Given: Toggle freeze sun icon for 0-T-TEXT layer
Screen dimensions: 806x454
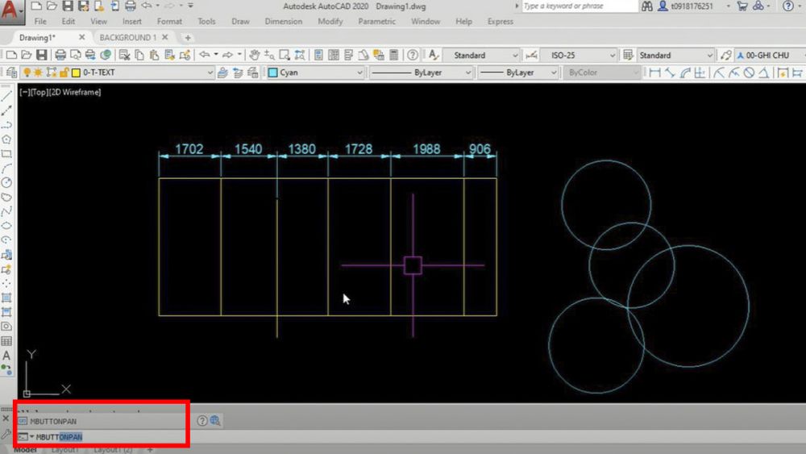Looking at the screenshot, I should point(38,73).
